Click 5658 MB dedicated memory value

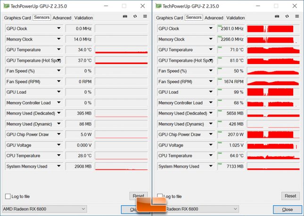coord(231,113)
